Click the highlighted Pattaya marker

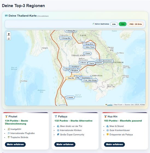(x=76, y=76)
